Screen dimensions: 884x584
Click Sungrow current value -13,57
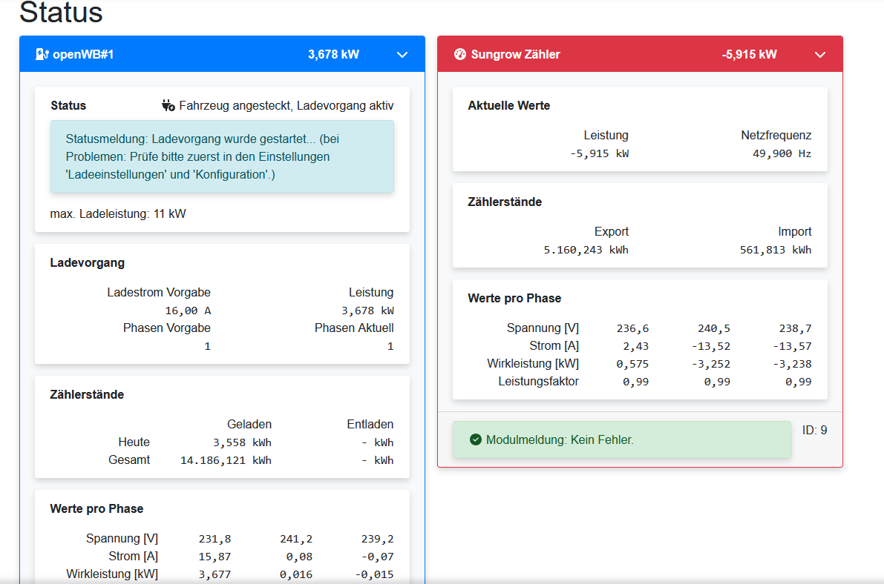click(x=792, y=346)
